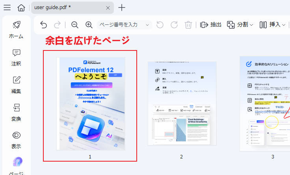The image size is (290, 175).
Task: Rotate page counterclockwise
Action: [x=160, y=24]
